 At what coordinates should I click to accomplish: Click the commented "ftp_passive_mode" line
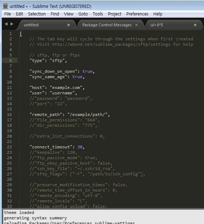point(63,158)
